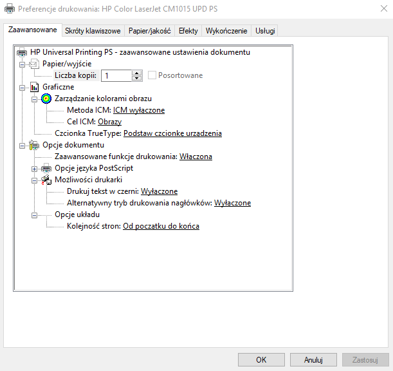Image resolution: width=393 pixels, height=371 pixels.
Task: Select Zarządzanie kolorami obrazu label
Action: pos(104,99)
